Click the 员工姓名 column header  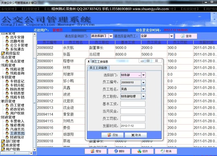click(76, 42)
